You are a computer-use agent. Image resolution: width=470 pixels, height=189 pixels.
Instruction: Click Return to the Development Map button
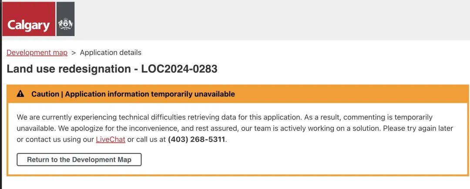tap(79, 159)
